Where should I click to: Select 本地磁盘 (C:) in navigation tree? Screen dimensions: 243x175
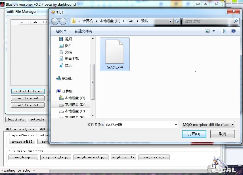coord(75,98)
